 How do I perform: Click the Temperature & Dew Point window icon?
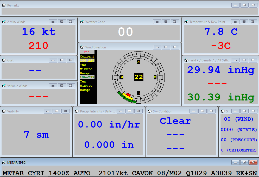coord(186,22)
